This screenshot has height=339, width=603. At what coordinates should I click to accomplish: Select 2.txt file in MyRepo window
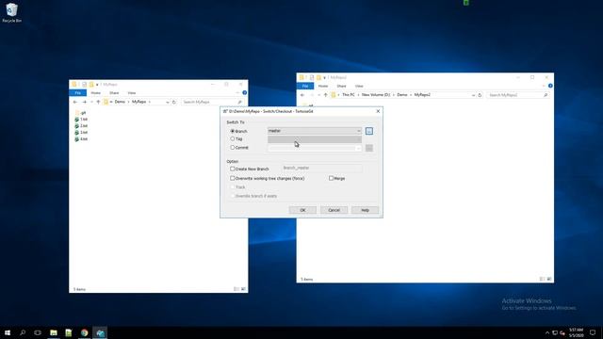coord(81,126)
